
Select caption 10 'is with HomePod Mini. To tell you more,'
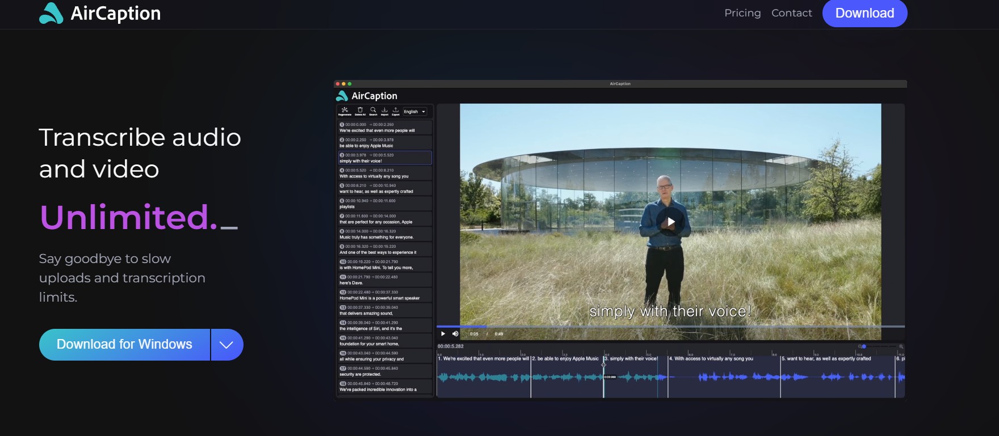tap(385, 265)
